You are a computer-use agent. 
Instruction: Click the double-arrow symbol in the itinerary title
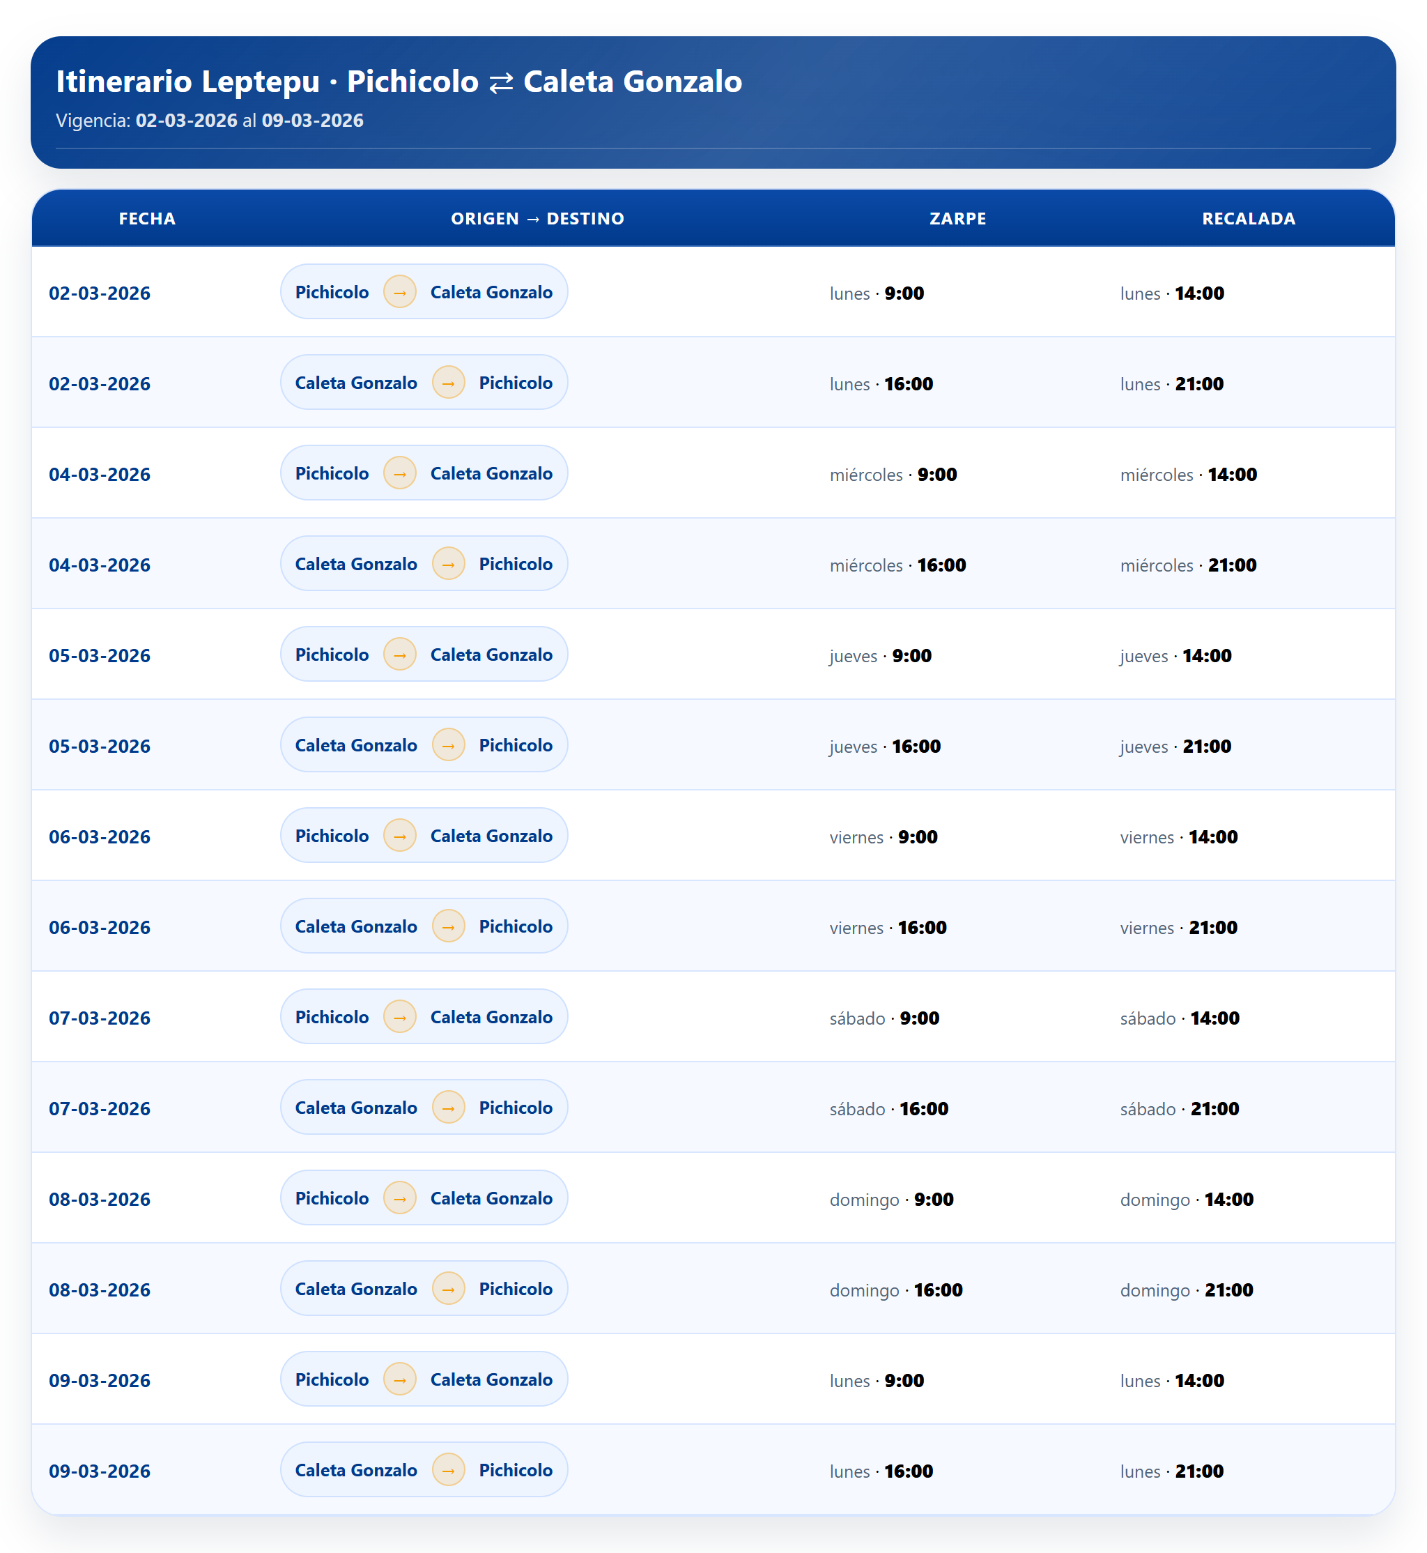501,82
